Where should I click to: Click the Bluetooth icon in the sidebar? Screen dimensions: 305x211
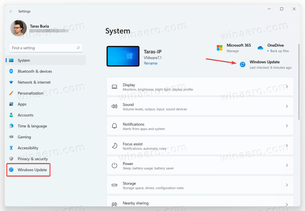tap(11, 71)
